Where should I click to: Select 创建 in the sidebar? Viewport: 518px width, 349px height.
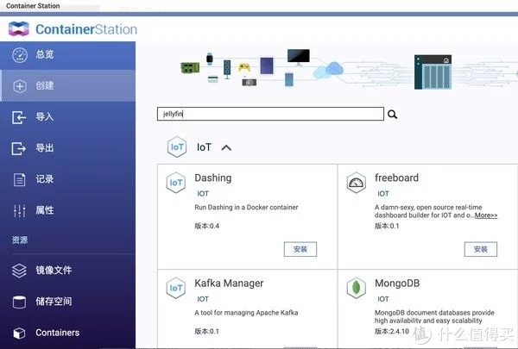click(67, 86)
